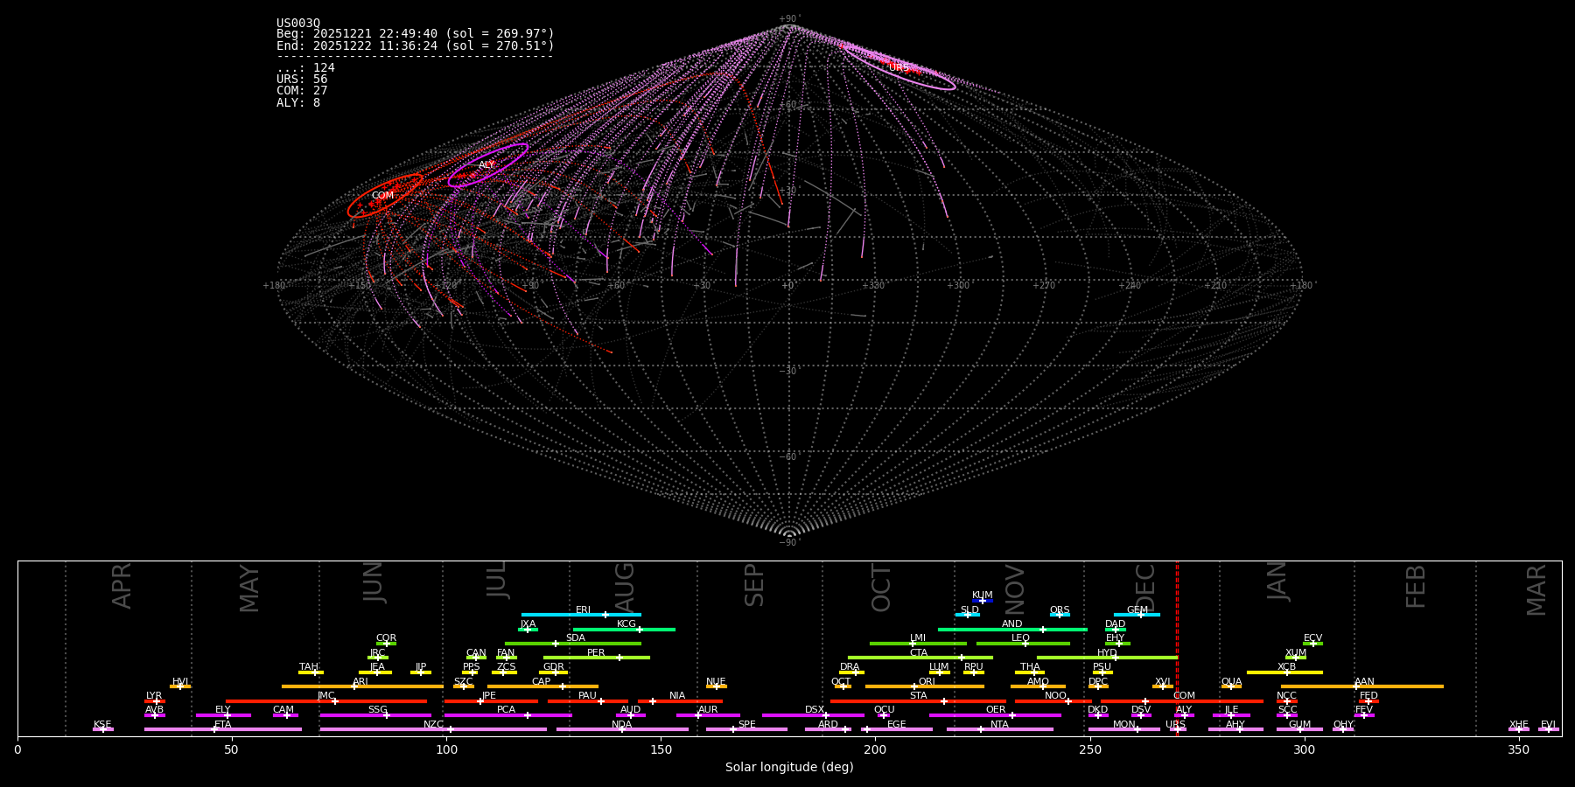The width and height of the screenshot is (1575, 787).
Task: Click the ARI shower label in the timeline
Action: (x=360, y=682)
